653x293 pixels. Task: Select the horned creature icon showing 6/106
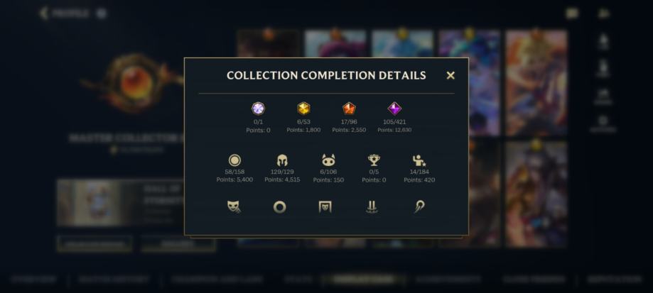pyautogui.click(x=328, y=160)
